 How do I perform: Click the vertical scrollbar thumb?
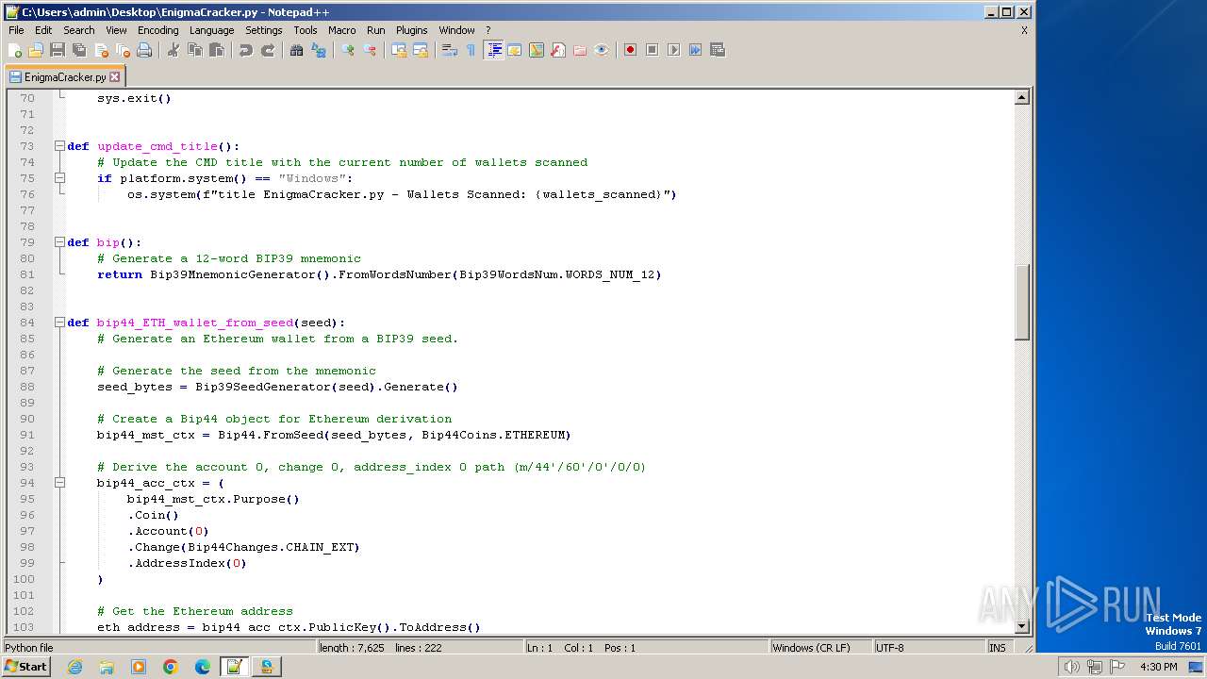[1021, 302]
